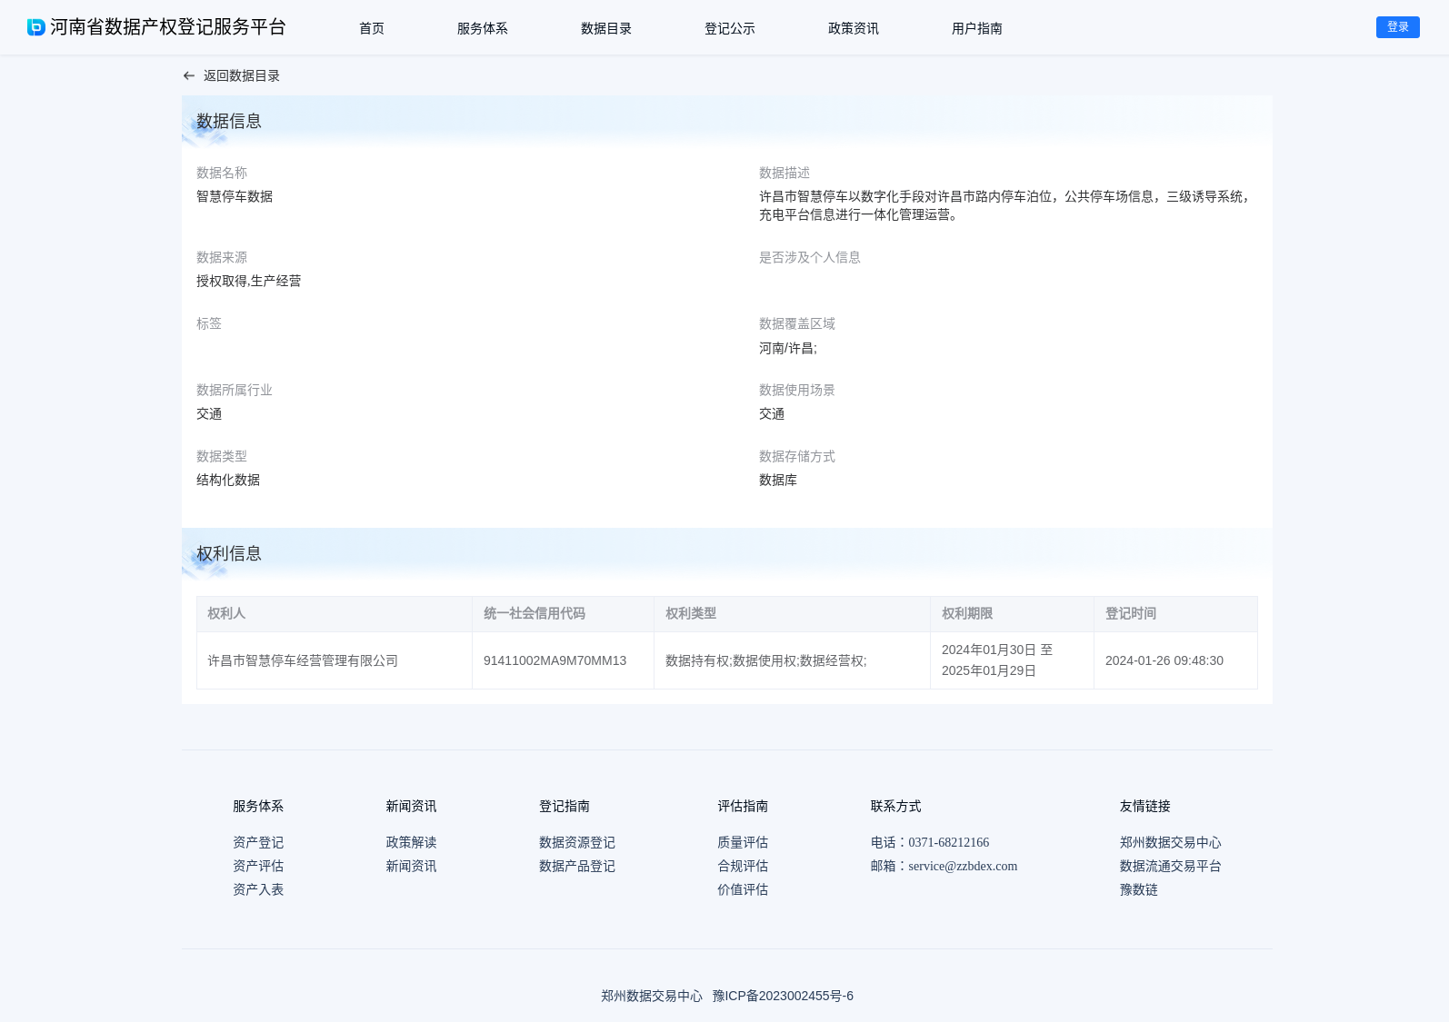Click the back arrow icon
The width and height of the screenshot is (1449, 1022).
[189, 76]
